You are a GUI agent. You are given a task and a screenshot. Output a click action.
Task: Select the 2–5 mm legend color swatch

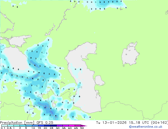pos(23,126)
